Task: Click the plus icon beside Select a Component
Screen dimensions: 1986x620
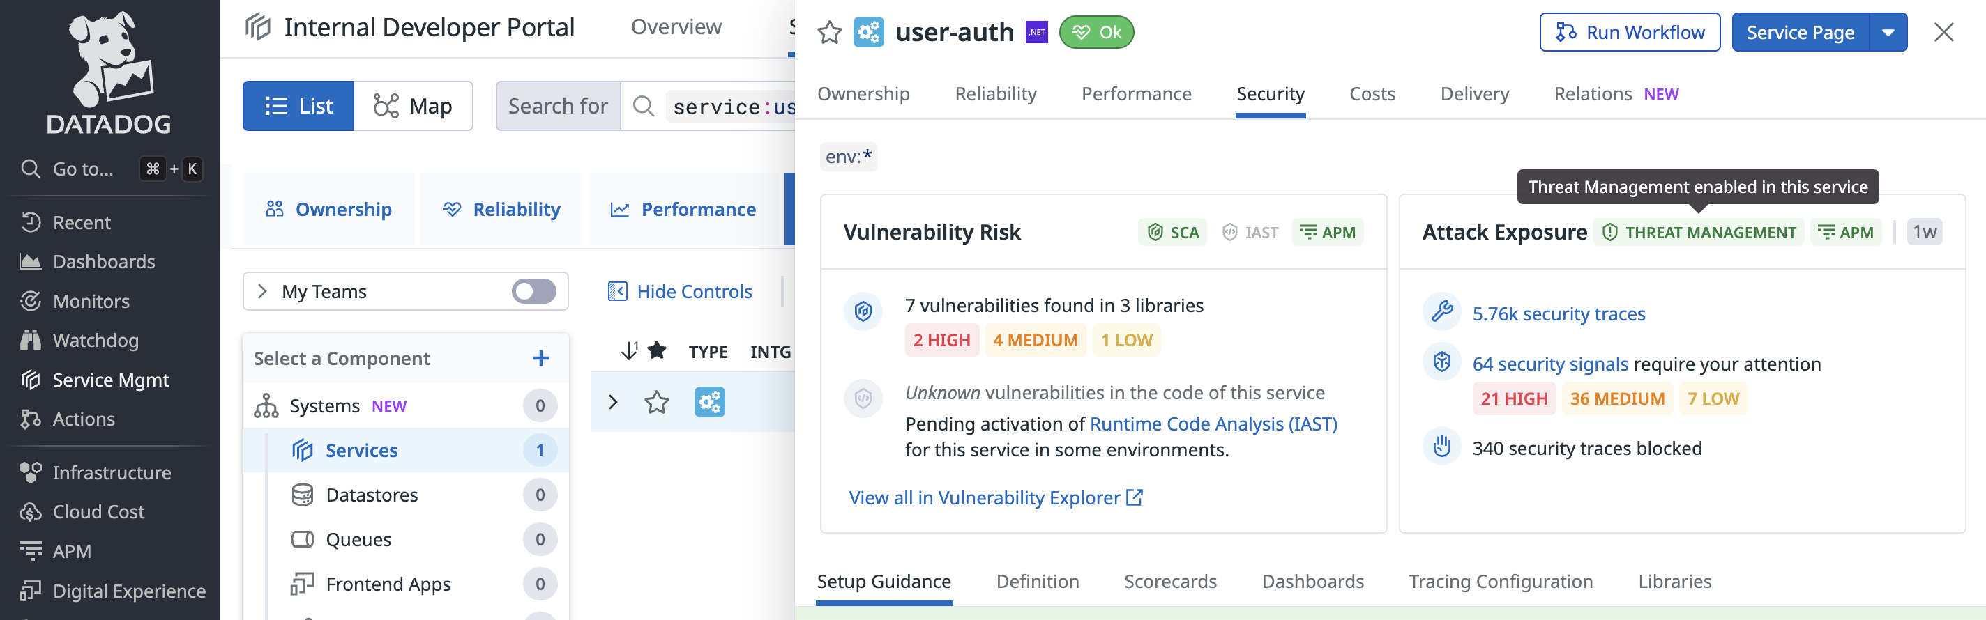Action: pyautogui.click(x=540, y=358)
